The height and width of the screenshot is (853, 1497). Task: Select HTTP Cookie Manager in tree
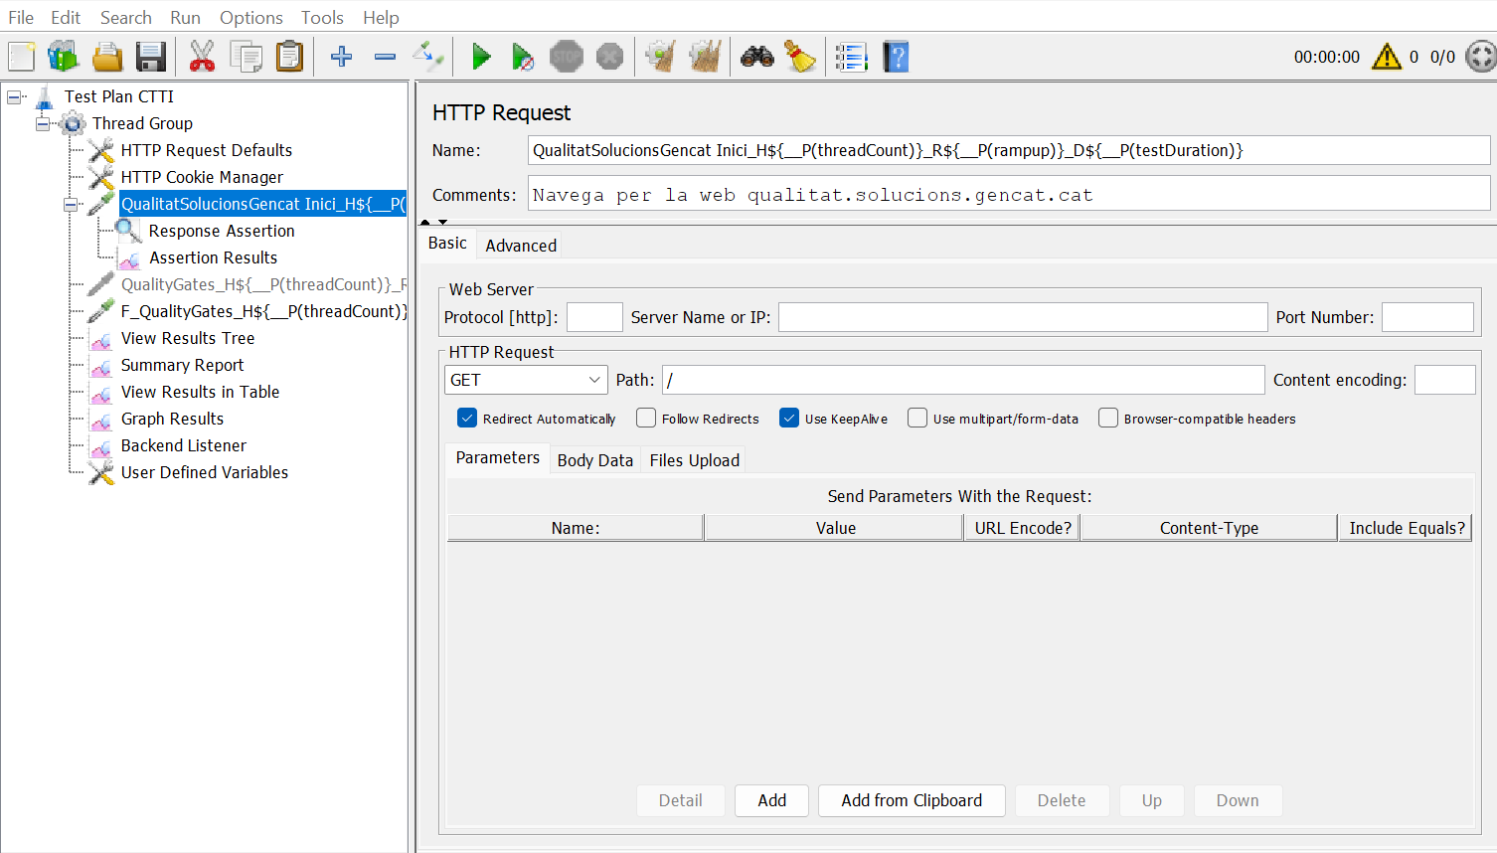[x=202, y=177]
